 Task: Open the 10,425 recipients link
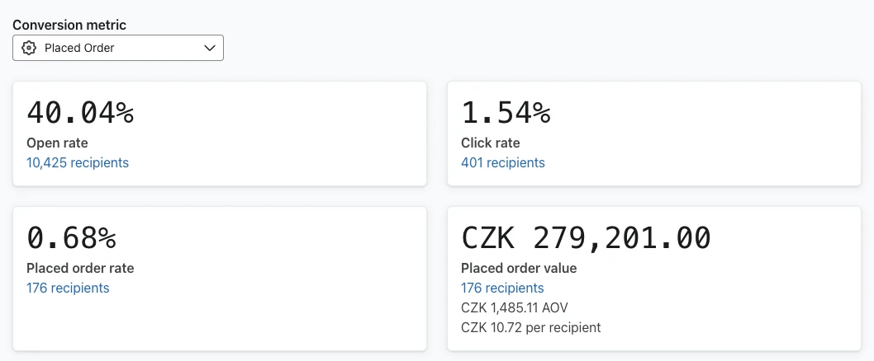[78, 162]
